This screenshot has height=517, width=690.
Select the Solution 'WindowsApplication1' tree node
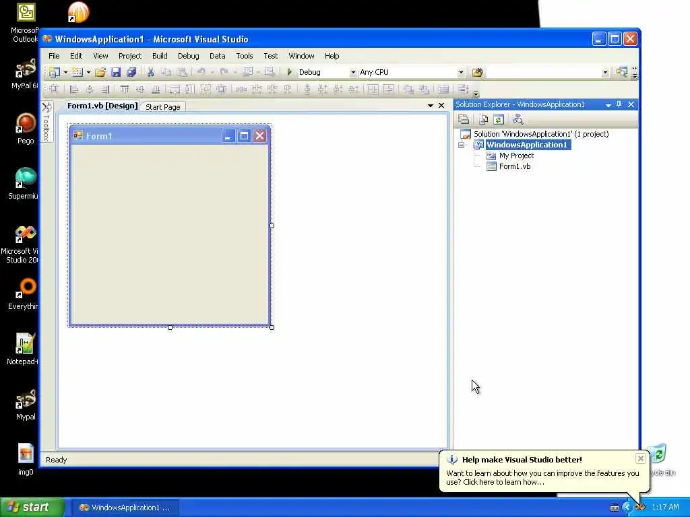tap(541, 134)
